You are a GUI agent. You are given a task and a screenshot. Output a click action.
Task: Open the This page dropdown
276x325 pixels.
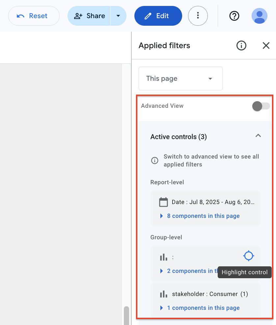180,78
